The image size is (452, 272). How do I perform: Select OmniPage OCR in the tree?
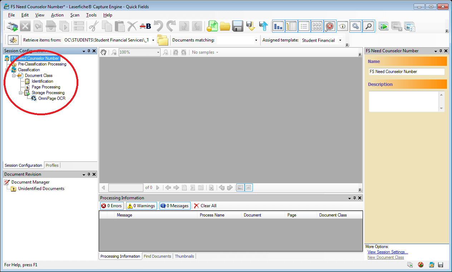click(52, 98)
